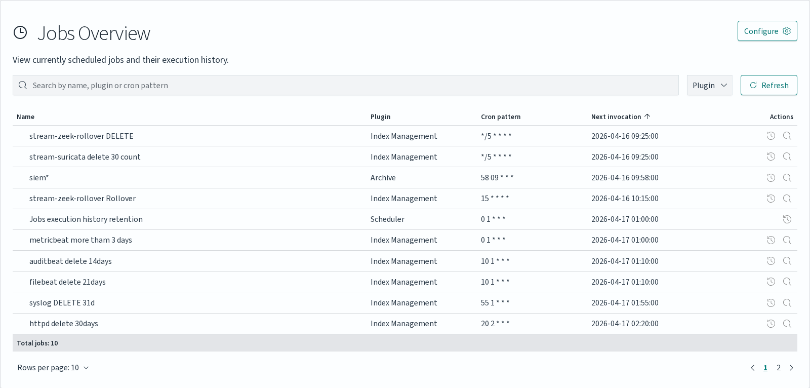Viewport: 810px width, 388px height.
Task: Focus the job search input field
Action: (345, 85)
